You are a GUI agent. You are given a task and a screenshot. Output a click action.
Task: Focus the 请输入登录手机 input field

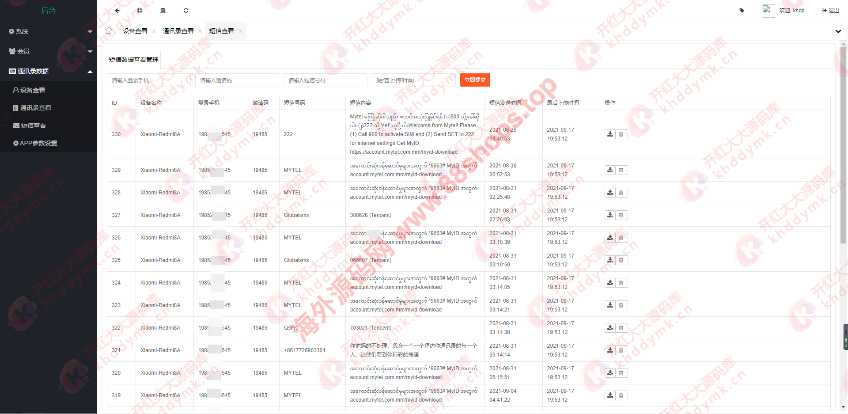click(x=148, y=80)
